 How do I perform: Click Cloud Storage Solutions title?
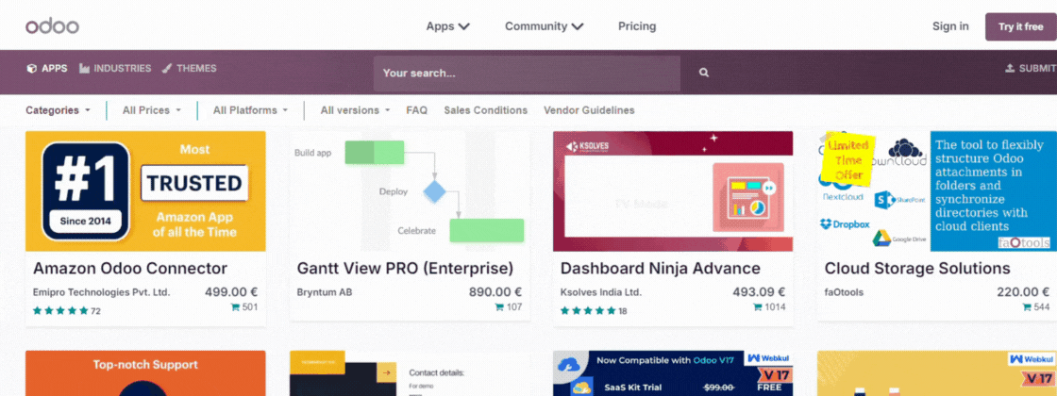[x=917, y=268]
